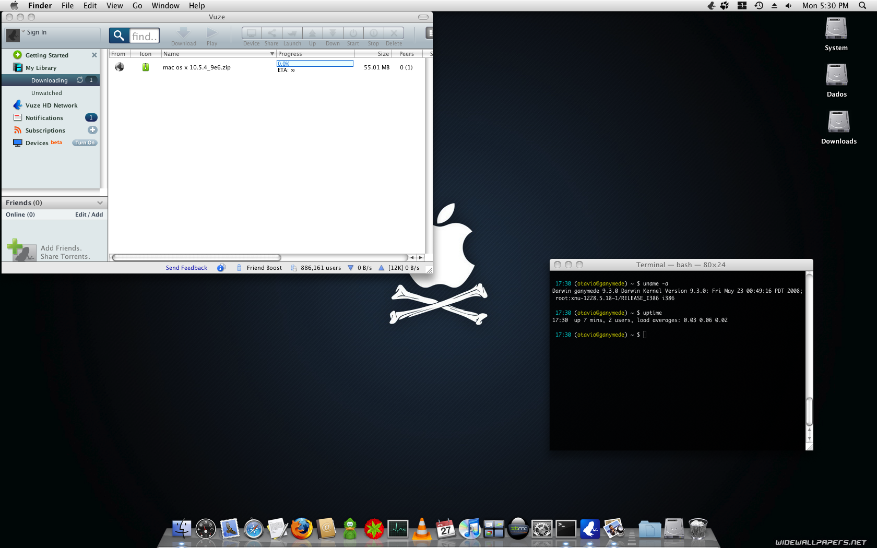Click the volume icon in menu bar
The image size is (877, 548).
pyautogui.click(x=788, y=6)
